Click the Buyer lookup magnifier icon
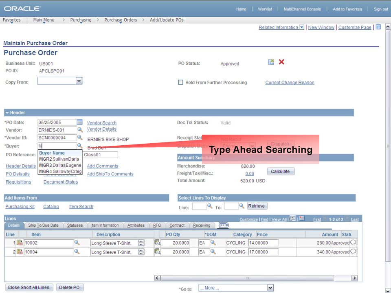Screen dimensions: 391x293 [x=80, y=146]
